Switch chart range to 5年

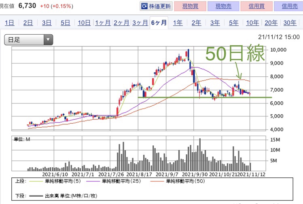point(234,23)
